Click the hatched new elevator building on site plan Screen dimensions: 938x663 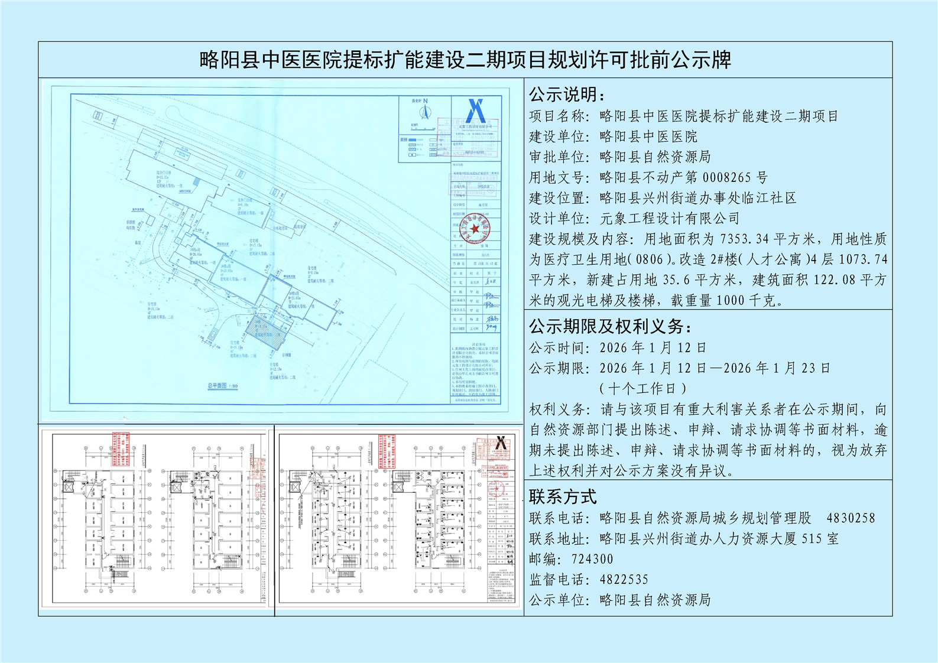tap(267, 329)
